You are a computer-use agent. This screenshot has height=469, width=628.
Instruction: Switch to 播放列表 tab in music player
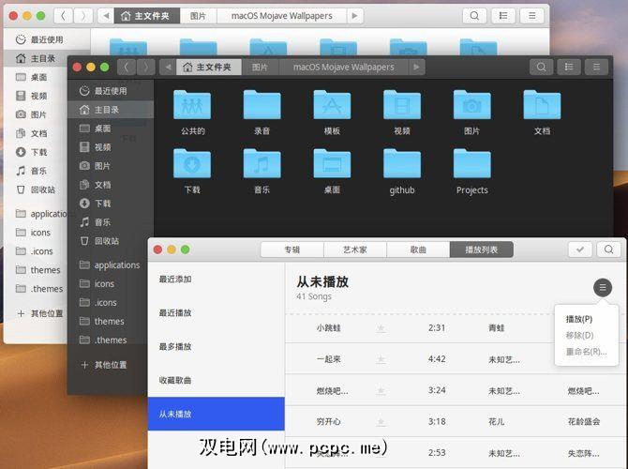[482, 250]
